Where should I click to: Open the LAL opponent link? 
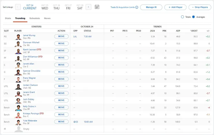click(x=75, y=37)
